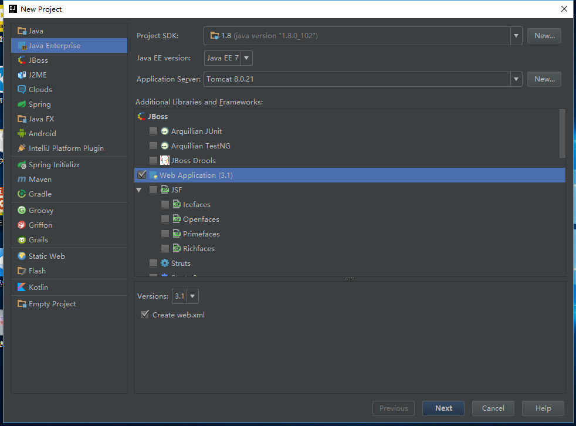Click the Spring leaf icon
This screenshot has height=426, width=576.
pos(22,104)
